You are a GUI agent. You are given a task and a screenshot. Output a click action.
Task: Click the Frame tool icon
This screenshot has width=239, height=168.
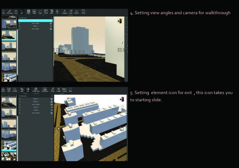click(46, 12)
